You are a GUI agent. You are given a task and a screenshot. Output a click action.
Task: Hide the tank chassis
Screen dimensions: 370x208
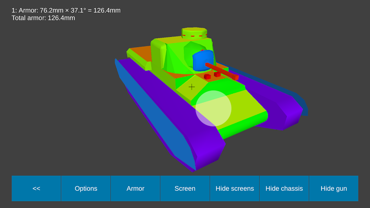(x=284, y=188)
